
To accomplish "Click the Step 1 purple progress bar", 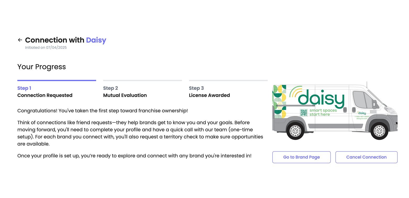I will [57, 80].
